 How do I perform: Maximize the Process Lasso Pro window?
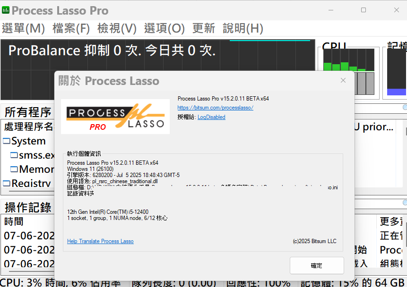tap(364, 10)
